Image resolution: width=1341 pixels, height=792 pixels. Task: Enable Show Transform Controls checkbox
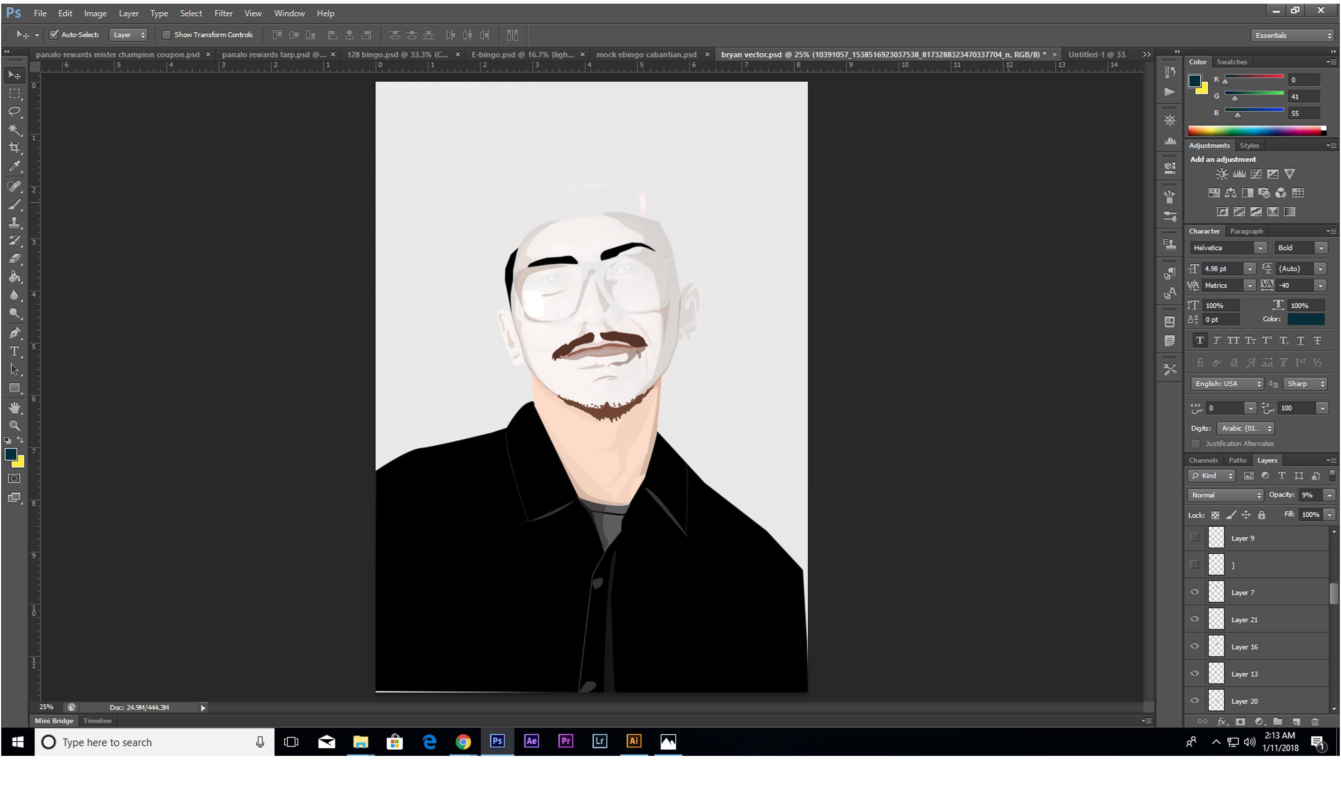(166, 35)
